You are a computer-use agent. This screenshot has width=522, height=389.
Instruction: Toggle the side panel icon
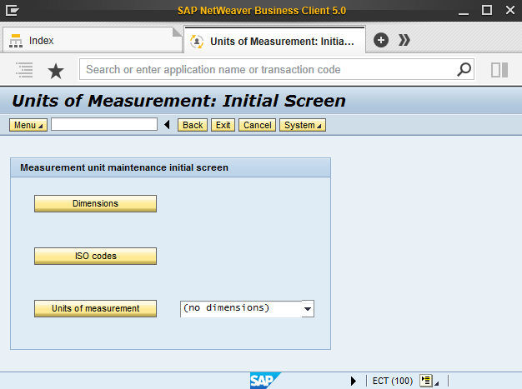click(499, 70)
